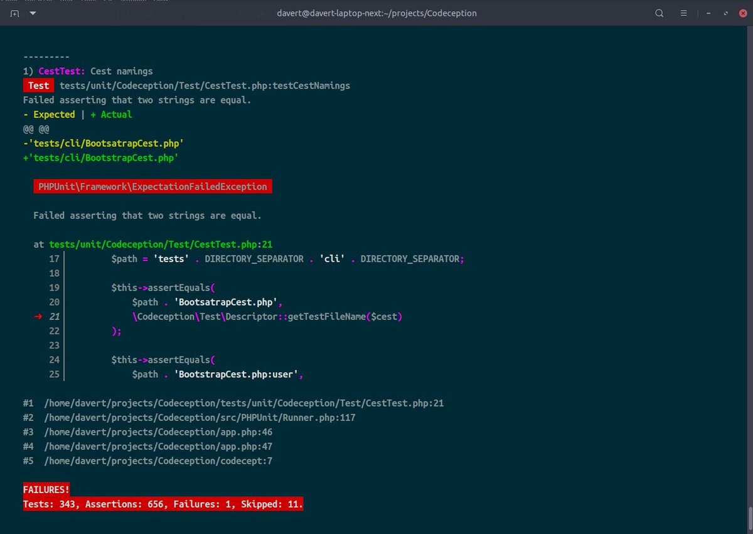Click assertEquals on code line 19
This screenshot has height=534, width=753.
(179, 287)
